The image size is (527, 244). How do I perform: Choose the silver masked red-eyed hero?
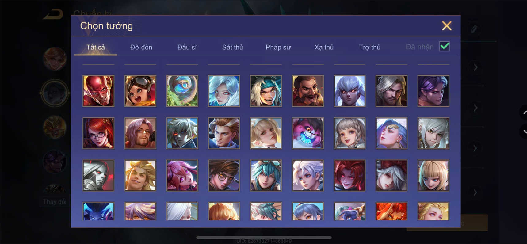(98, 175)
